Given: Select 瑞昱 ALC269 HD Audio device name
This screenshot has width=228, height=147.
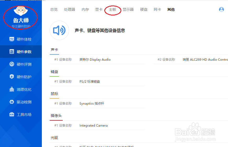Looking at the screenshot, I should [205, 59].
